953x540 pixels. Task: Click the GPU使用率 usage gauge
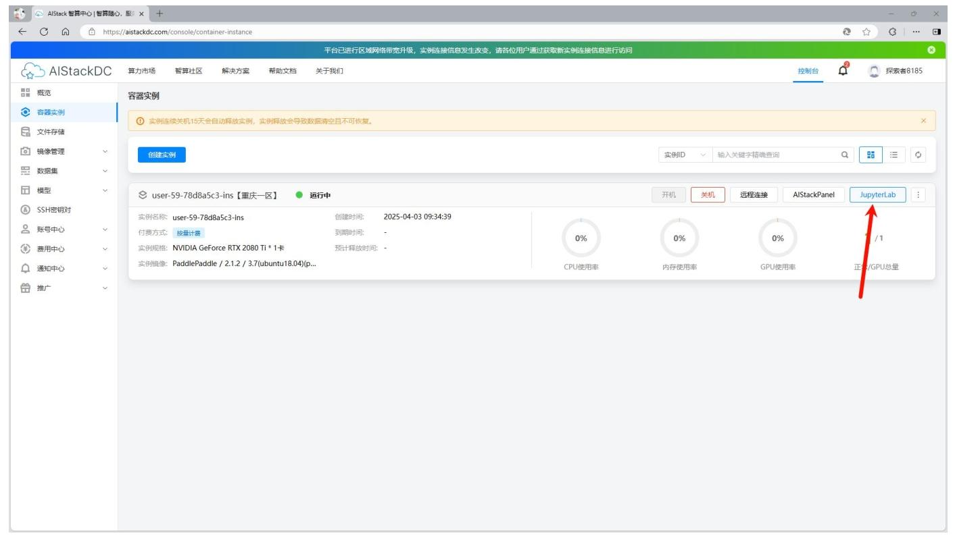pyautogui.click(x=778, y=238)
